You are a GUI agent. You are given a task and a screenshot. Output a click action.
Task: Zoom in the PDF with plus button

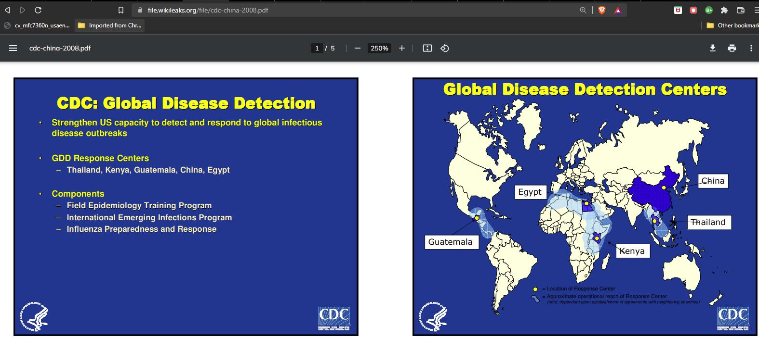pos(402,48)
